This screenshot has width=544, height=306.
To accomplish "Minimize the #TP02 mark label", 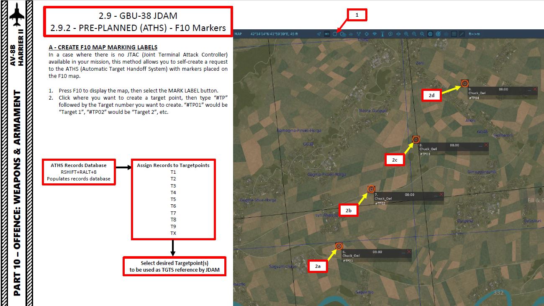I will coord(435,195).
